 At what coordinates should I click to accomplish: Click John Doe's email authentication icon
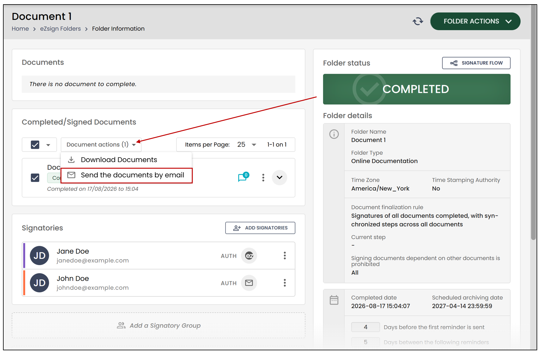click(x=249, y=283)
